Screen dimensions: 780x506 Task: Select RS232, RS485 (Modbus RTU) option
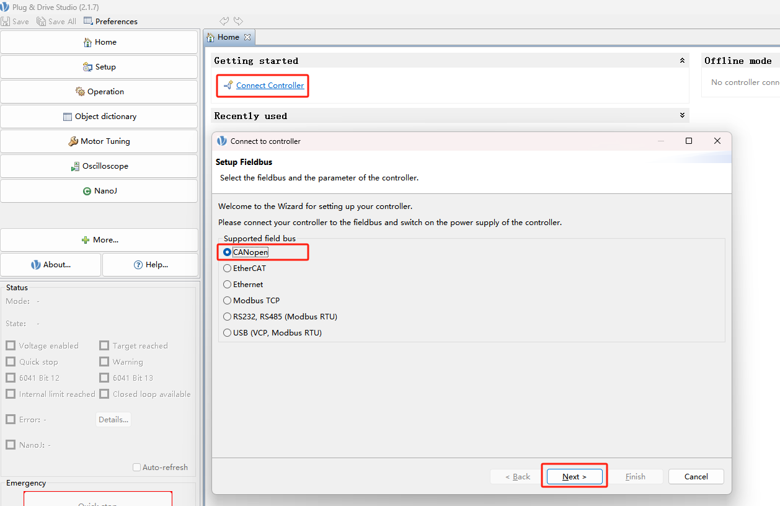(280, 317)
